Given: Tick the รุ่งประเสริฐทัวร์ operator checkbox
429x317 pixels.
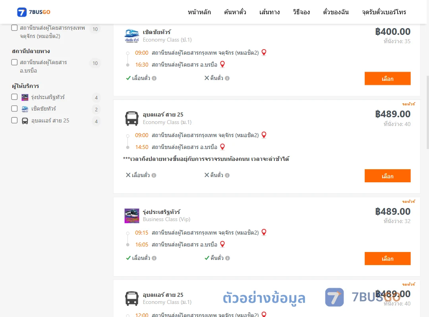Looking at the screenshot, I should 15,97.
